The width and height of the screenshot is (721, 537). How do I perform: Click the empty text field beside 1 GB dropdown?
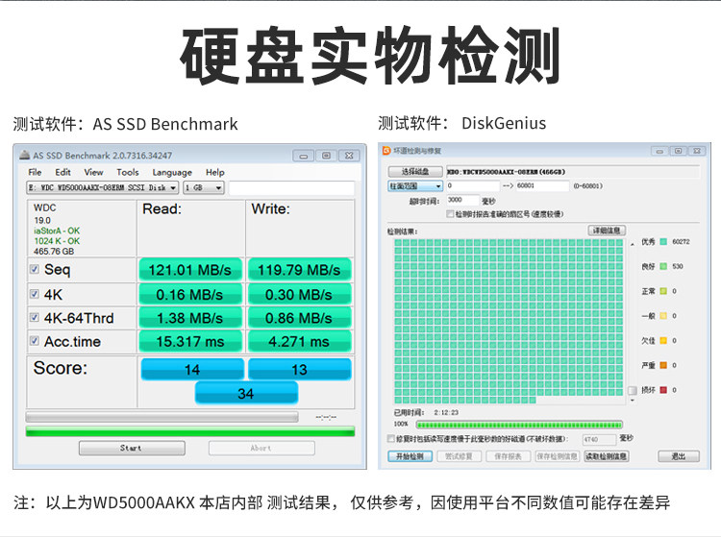coord(291,188)
